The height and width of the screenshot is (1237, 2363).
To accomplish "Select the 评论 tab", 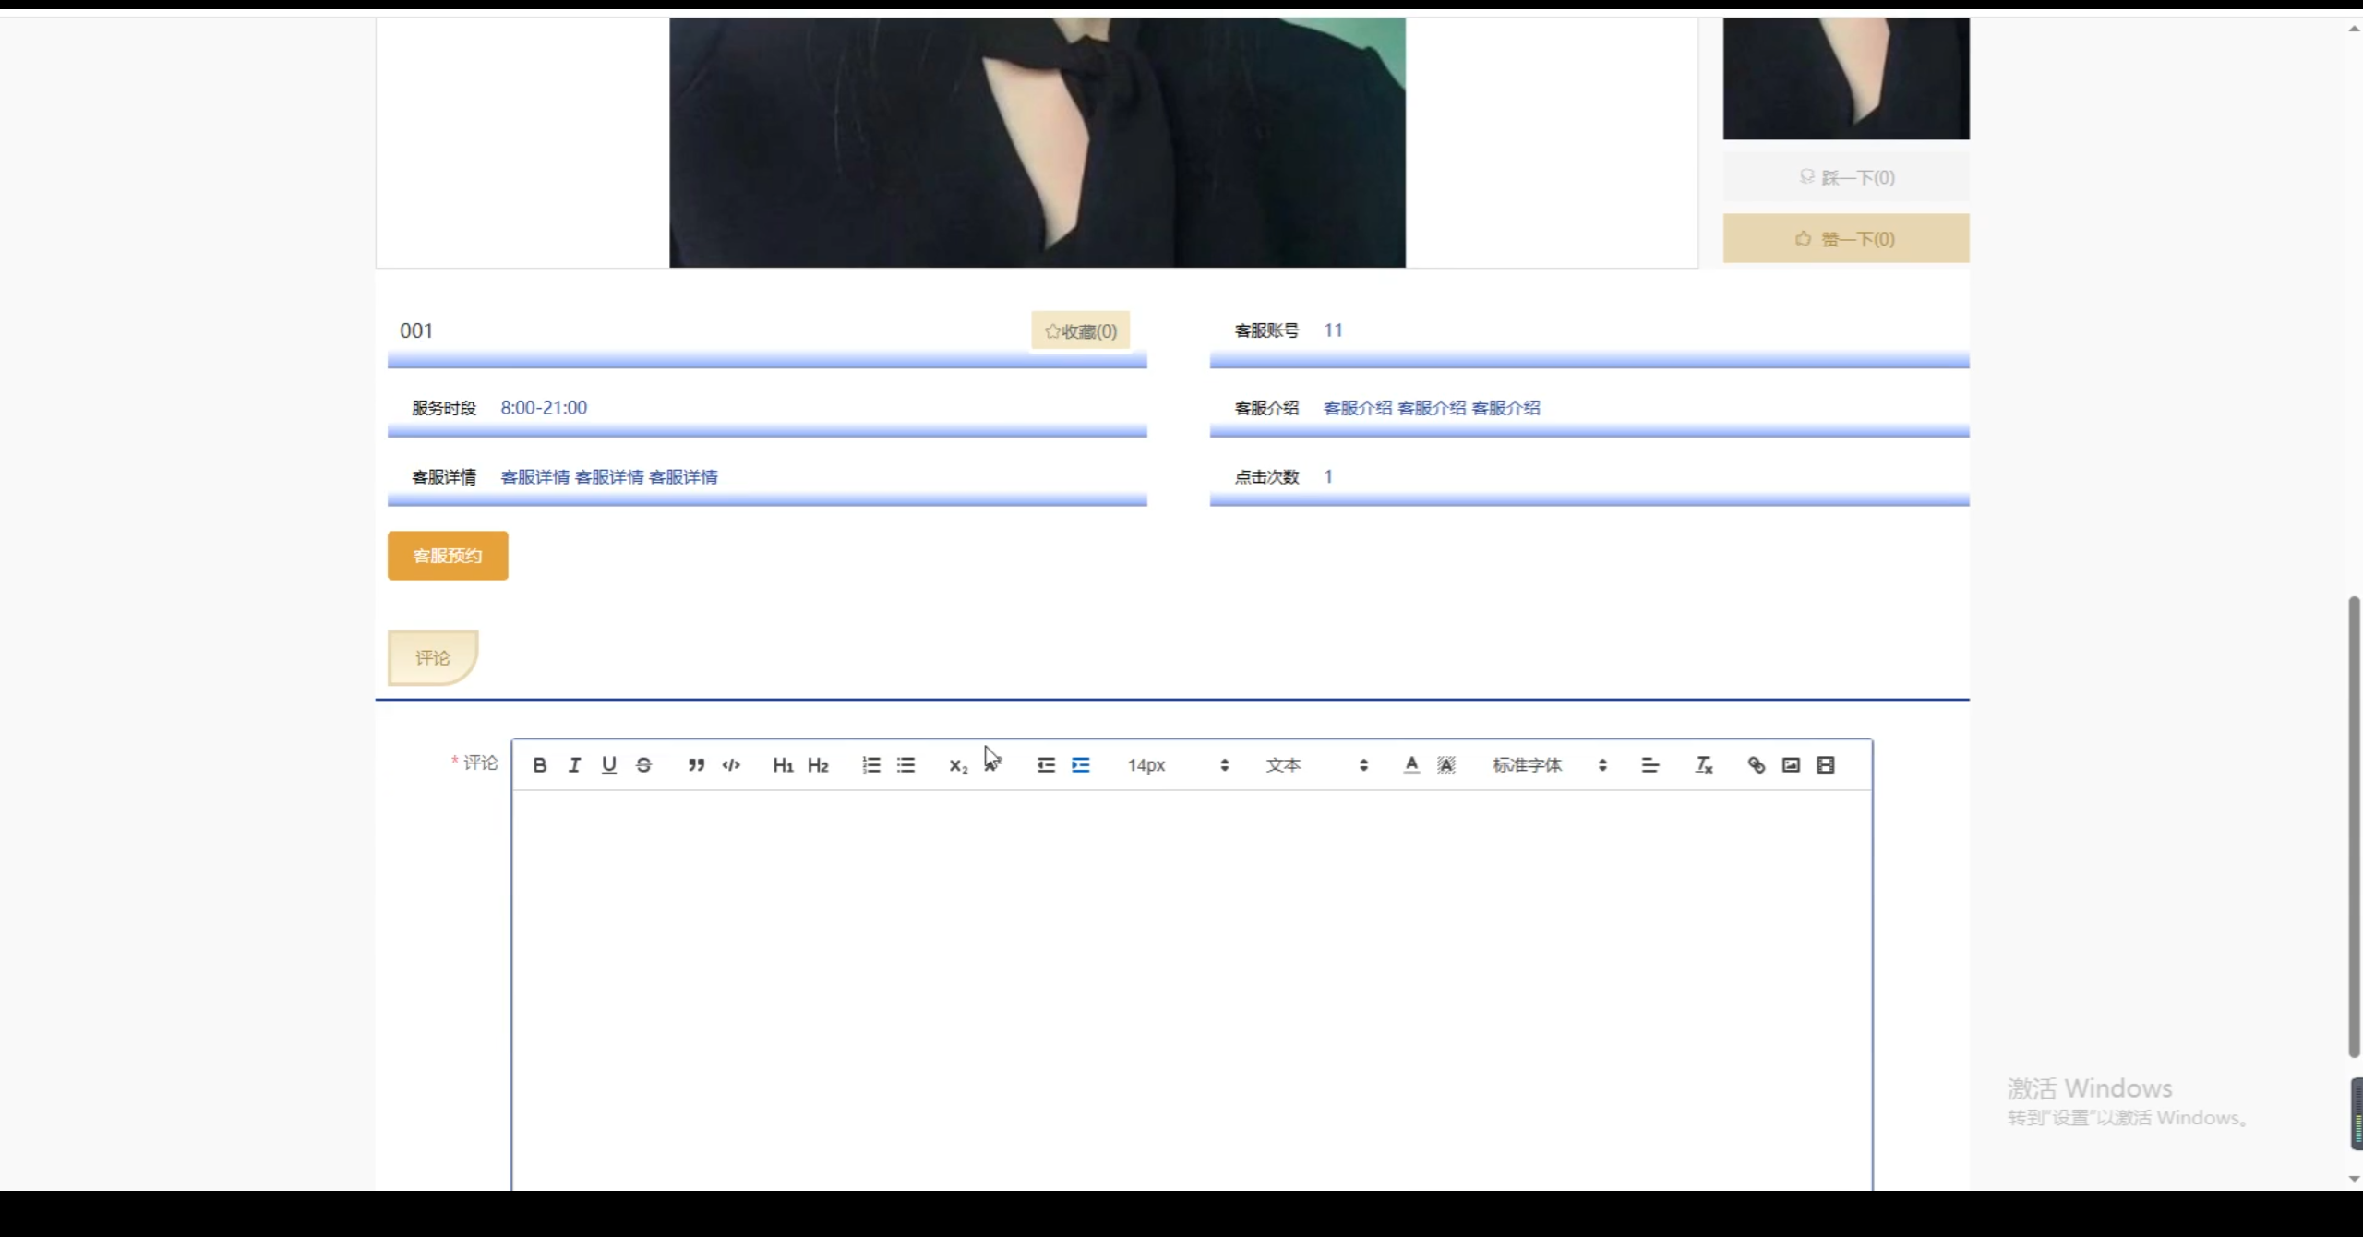I will [x=432, y=657].
